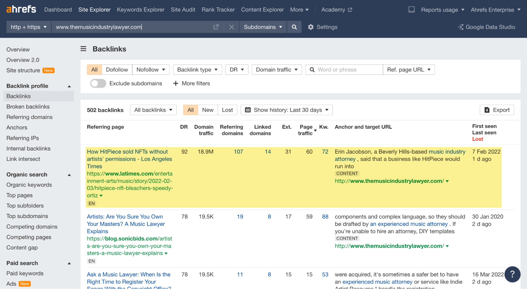The image size is (527, 289).
Task: Open Referring domains in sidebar
Action: click(x=30, y=117)
